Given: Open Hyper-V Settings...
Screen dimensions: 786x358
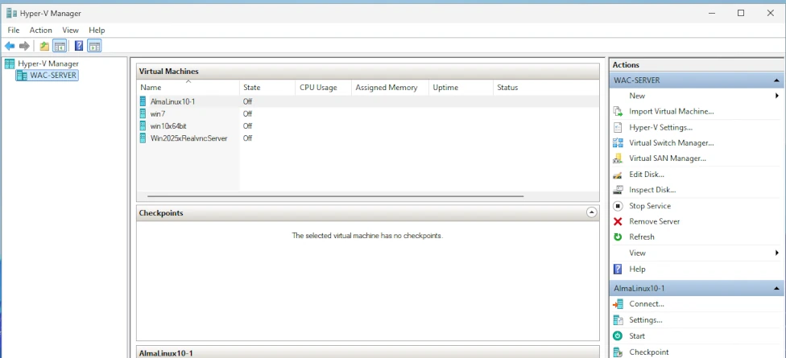Looking at the screenshot, I should coord(660,127).
